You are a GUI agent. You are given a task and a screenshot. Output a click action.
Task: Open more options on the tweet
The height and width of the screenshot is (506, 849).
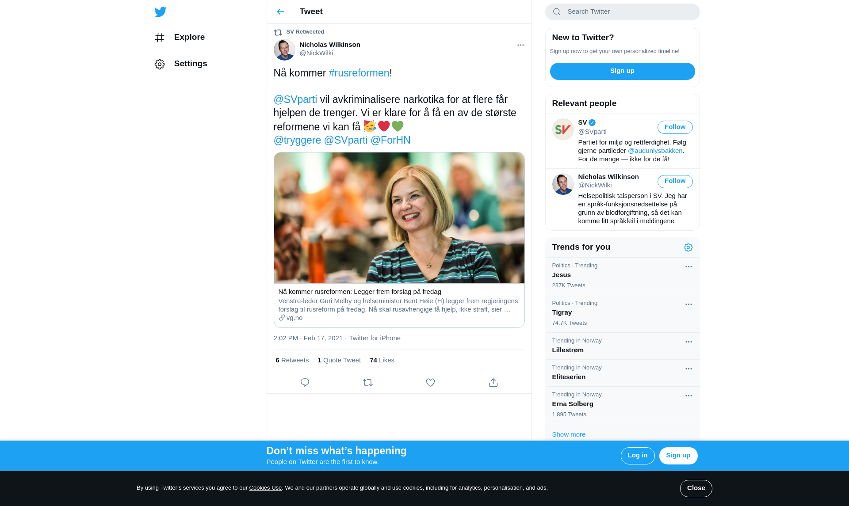[x=520, y=45]
